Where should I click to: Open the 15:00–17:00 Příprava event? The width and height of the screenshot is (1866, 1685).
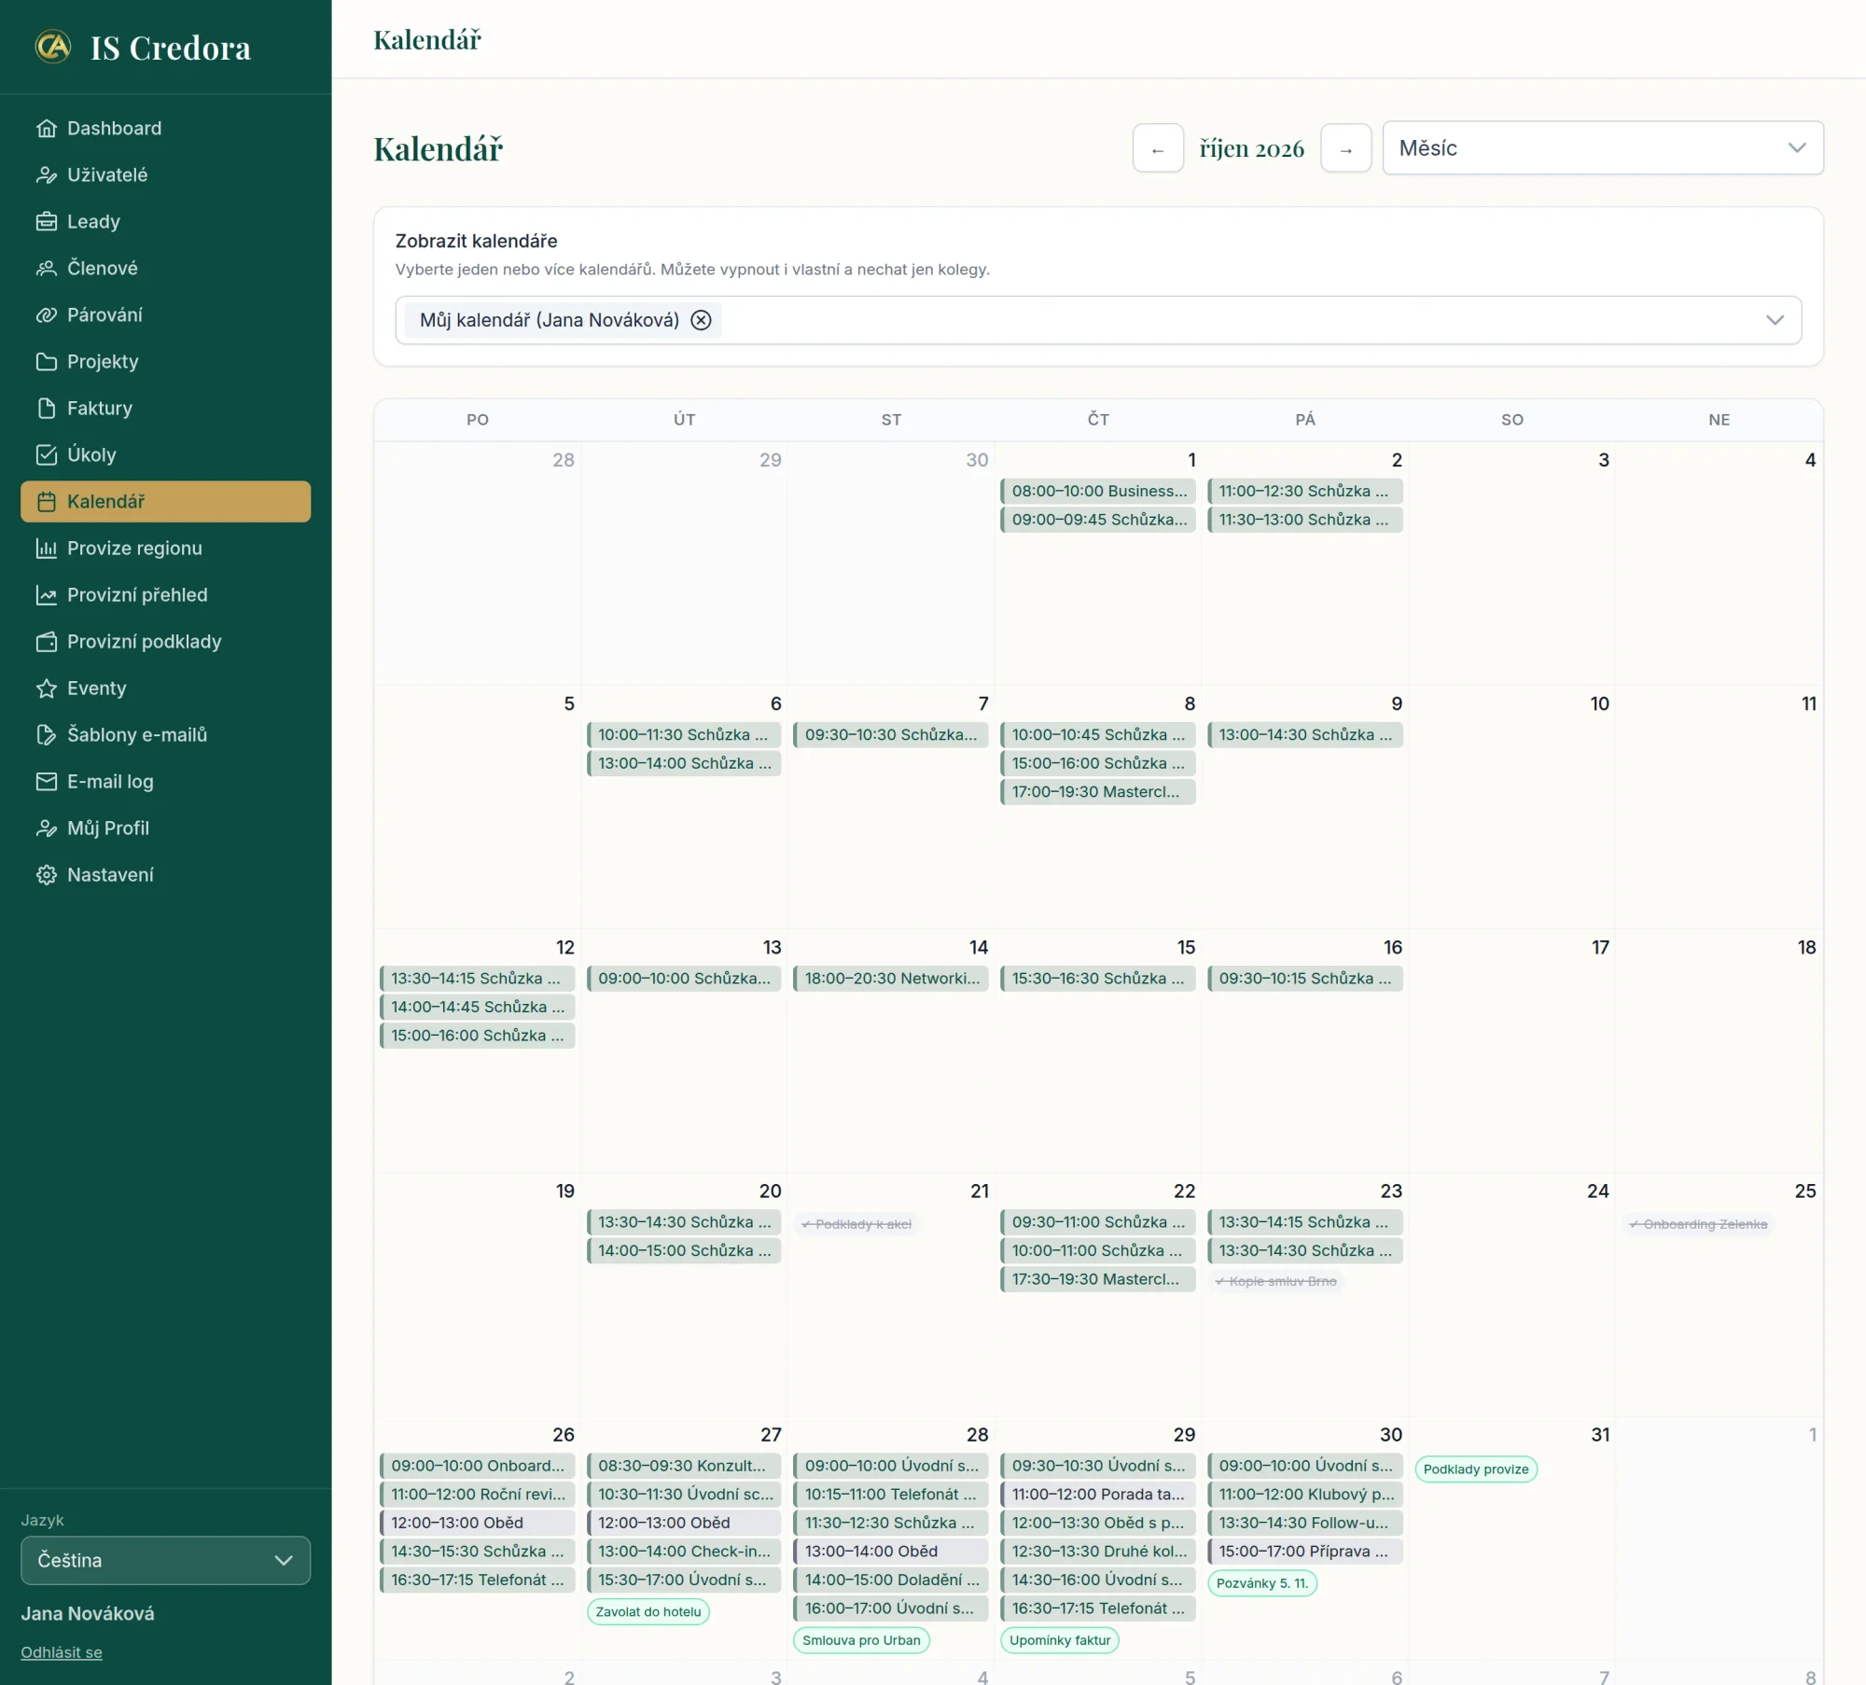pos(1305,1551)
